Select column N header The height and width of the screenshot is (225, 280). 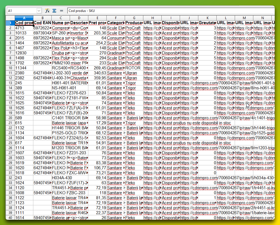coord(262,18)
